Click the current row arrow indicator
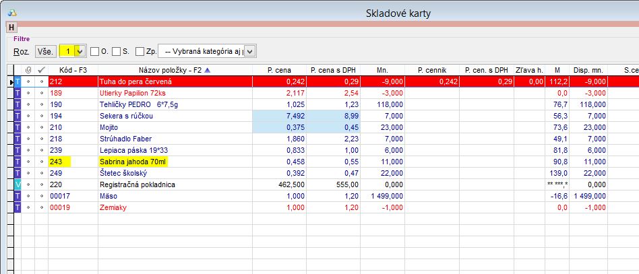Viewport: 639px width, 274px height. pyautogui.click(x=10, y=81)
